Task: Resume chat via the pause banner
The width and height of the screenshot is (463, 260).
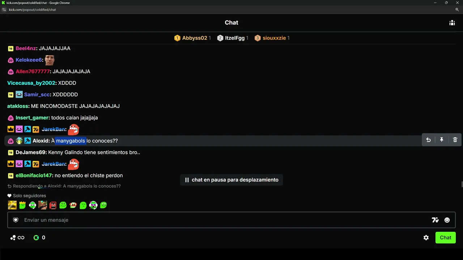Action: click(x=231, y=180)
